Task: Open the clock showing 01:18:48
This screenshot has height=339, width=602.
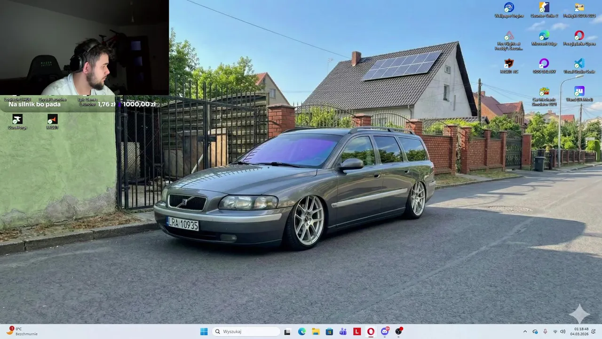Action: [579, 331]
